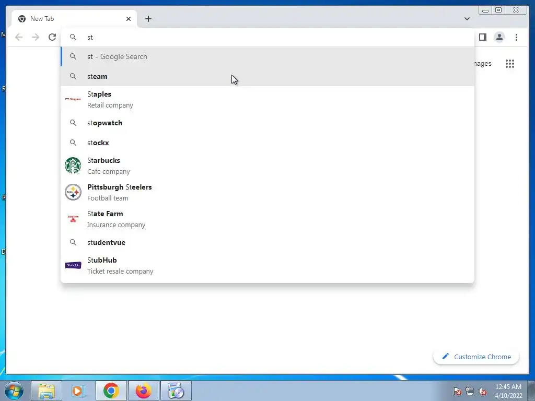Open Chrome three-dot menu

click(516, 37)
